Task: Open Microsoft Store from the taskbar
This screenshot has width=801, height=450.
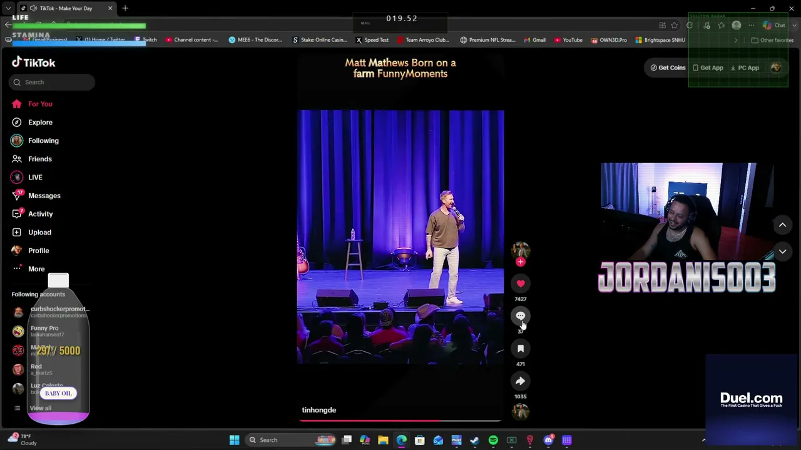Action: coord(420,440)
